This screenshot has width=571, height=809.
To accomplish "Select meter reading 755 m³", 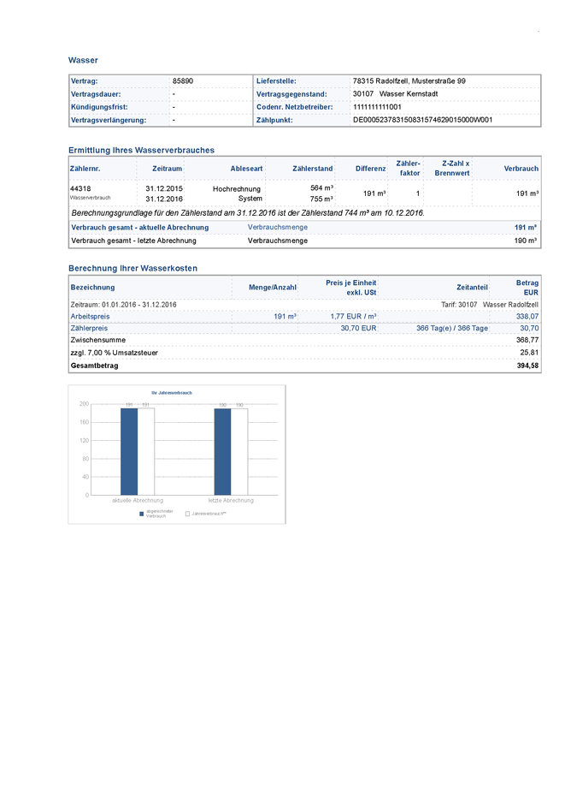I will [x=321, y=199].
